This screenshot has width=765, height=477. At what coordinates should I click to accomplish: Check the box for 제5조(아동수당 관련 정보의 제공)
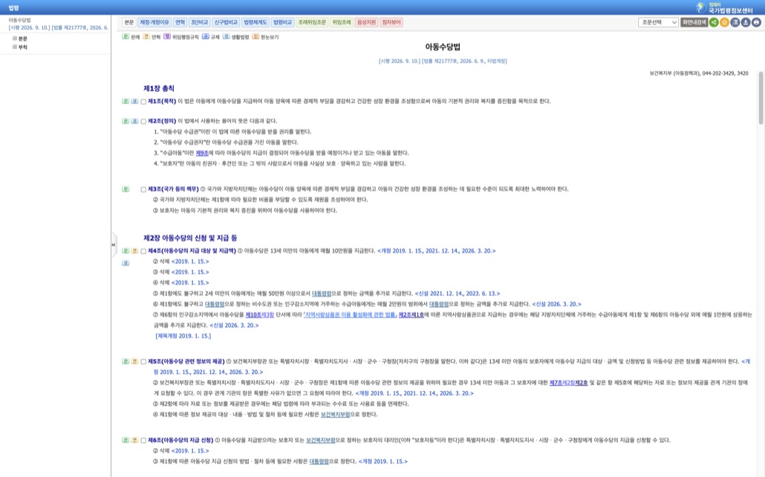tap(143, 362)
